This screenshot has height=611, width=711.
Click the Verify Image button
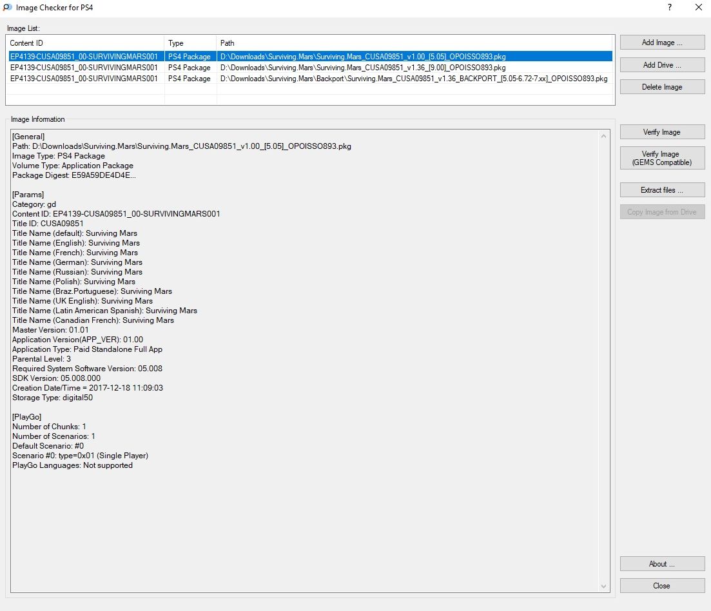[662, 132]
